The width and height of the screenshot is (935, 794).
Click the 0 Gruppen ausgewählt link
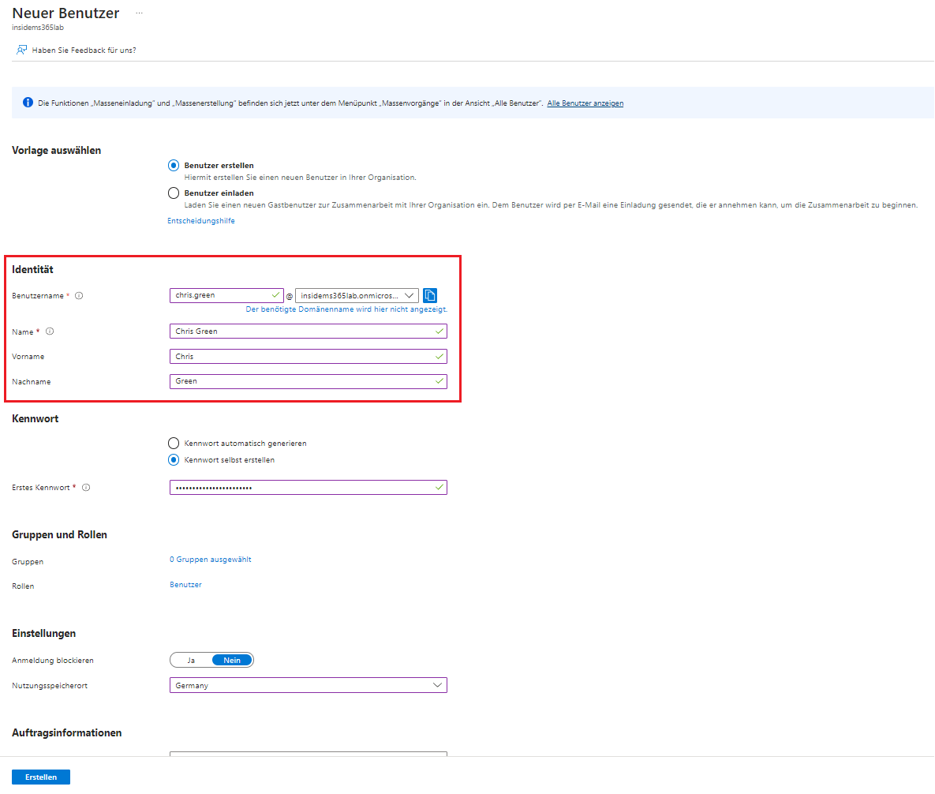[x=210, y=560]
